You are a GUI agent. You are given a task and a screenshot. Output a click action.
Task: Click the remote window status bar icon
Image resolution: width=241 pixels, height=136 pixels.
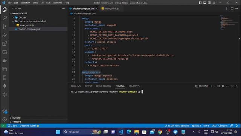[3, 126]
